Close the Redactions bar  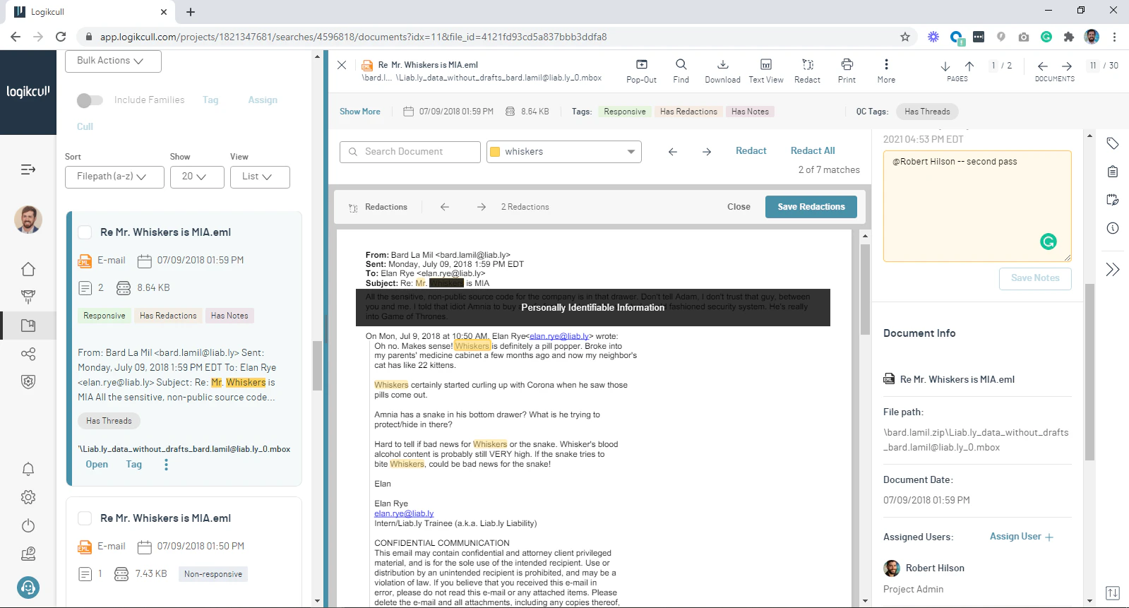pos(739,207)
